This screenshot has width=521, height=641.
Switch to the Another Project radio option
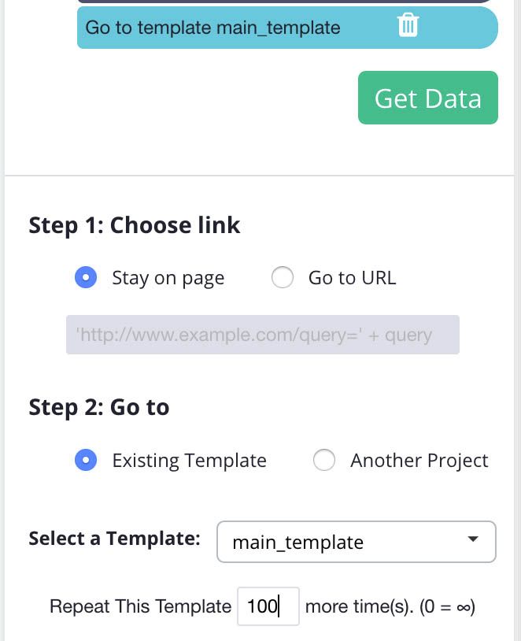(x=324, y=460)
